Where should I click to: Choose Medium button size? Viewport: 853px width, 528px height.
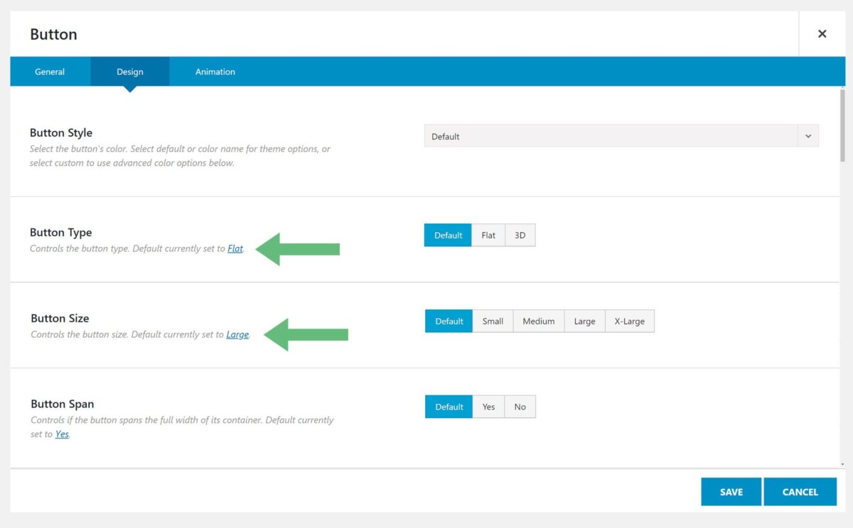click(538, 321)
